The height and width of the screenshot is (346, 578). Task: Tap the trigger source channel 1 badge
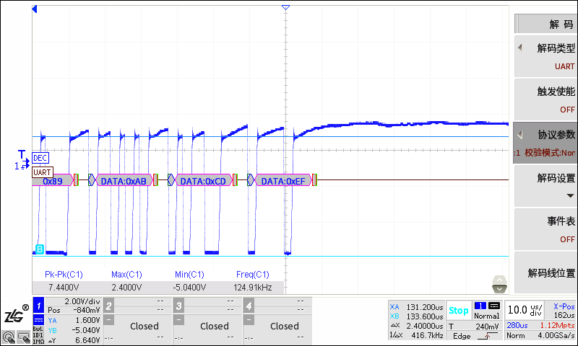coord(480,306)
